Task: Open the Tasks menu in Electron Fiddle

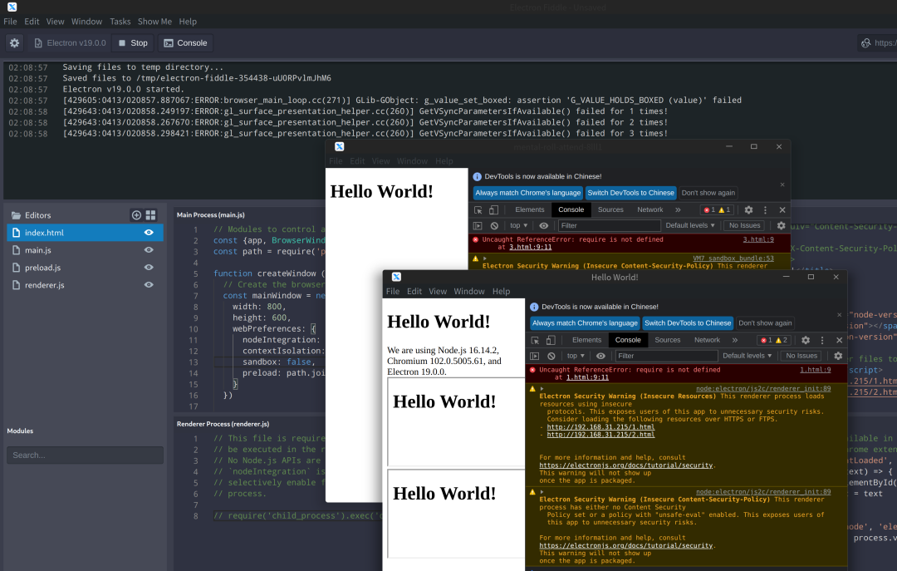Action: pos(120,21)
